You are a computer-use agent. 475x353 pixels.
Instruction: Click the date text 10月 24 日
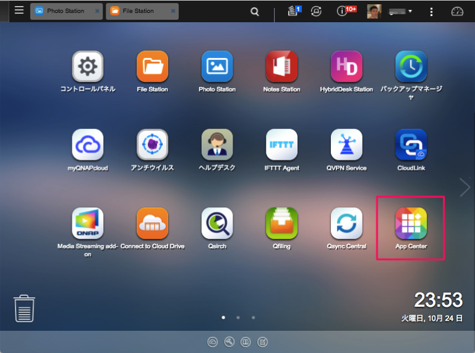click(445, 318)
